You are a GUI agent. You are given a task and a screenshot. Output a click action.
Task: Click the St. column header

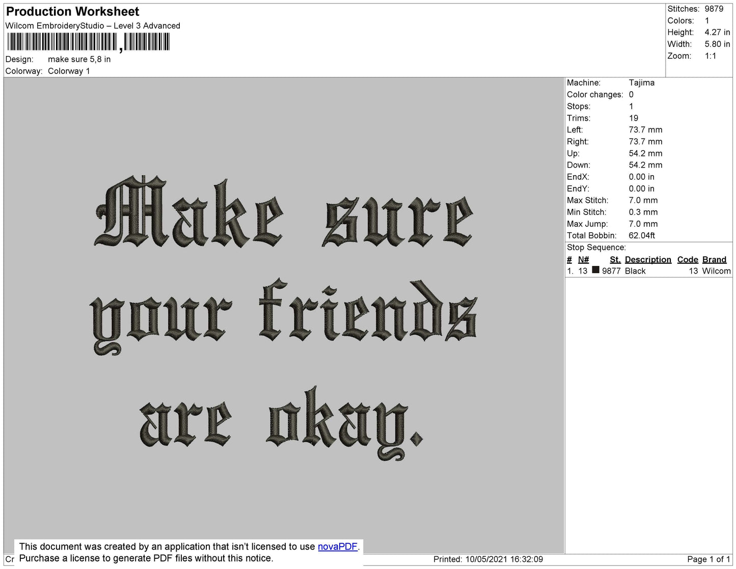615,259
